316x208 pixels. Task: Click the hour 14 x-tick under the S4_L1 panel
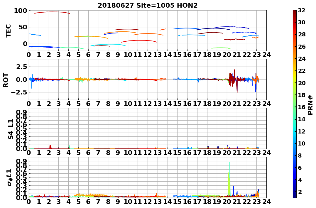point(167,153)
